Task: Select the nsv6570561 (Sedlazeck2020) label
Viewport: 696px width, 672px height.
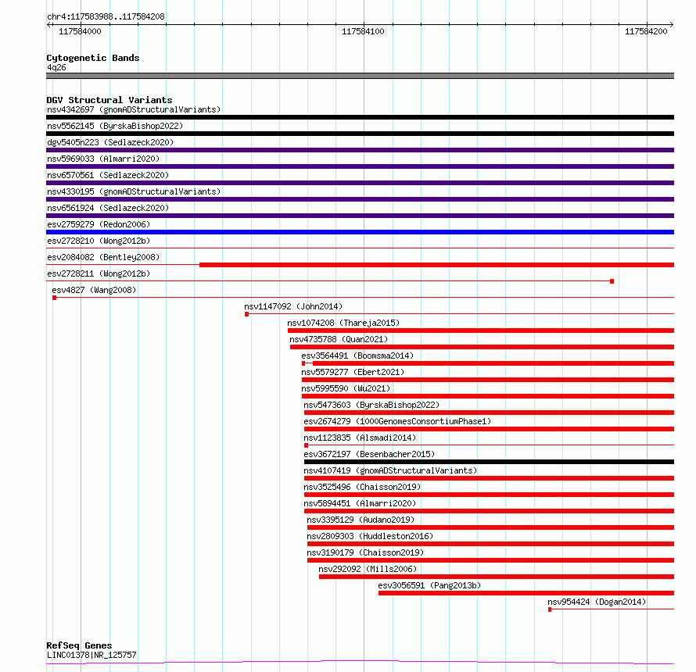Action: (x=108, y=175)
